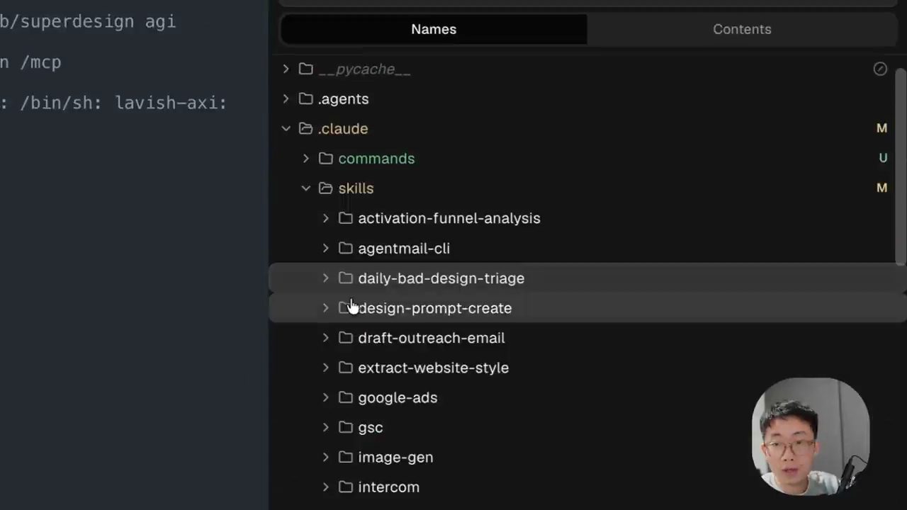
Task: Click the open .claude folder icon
Action: [x=305, y=128]
